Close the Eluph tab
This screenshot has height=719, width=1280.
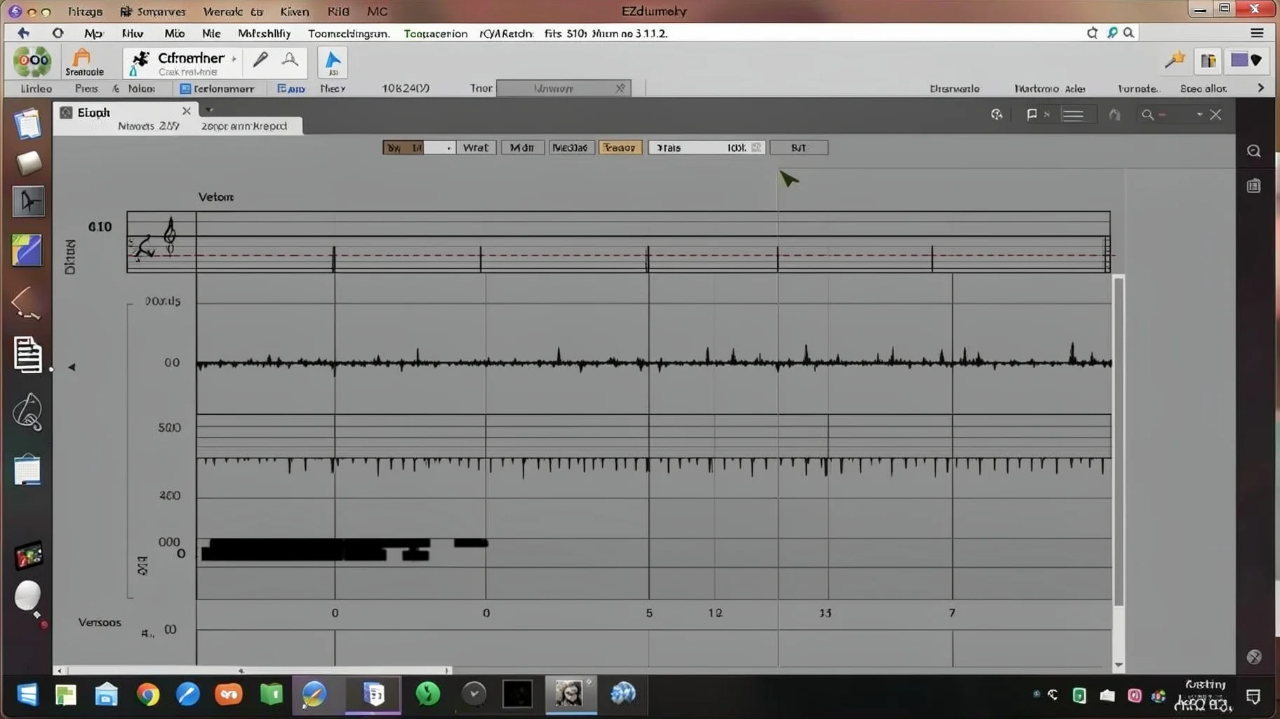pos(186,111)
